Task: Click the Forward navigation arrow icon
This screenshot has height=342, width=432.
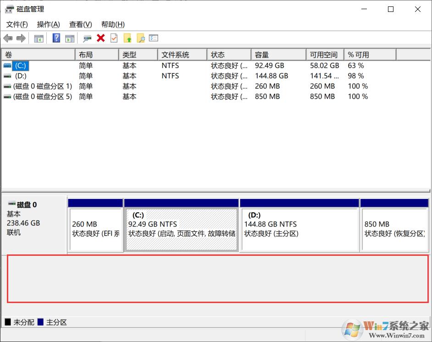Action: pyautogui.click(x=21, y=38)
